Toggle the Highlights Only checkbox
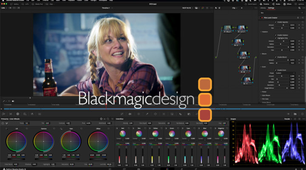306x170 pixels. click(x=275, y=38)
